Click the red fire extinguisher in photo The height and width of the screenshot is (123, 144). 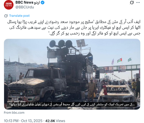coord(105,90)
